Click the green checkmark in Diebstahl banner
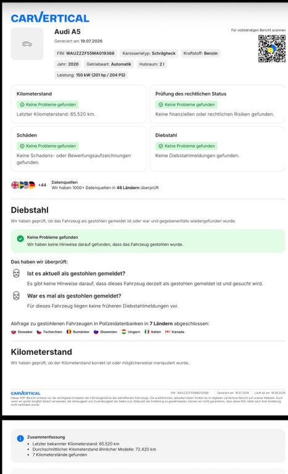Image resolution: width=288 pixels, height=474 pixels. coord(20,239)
